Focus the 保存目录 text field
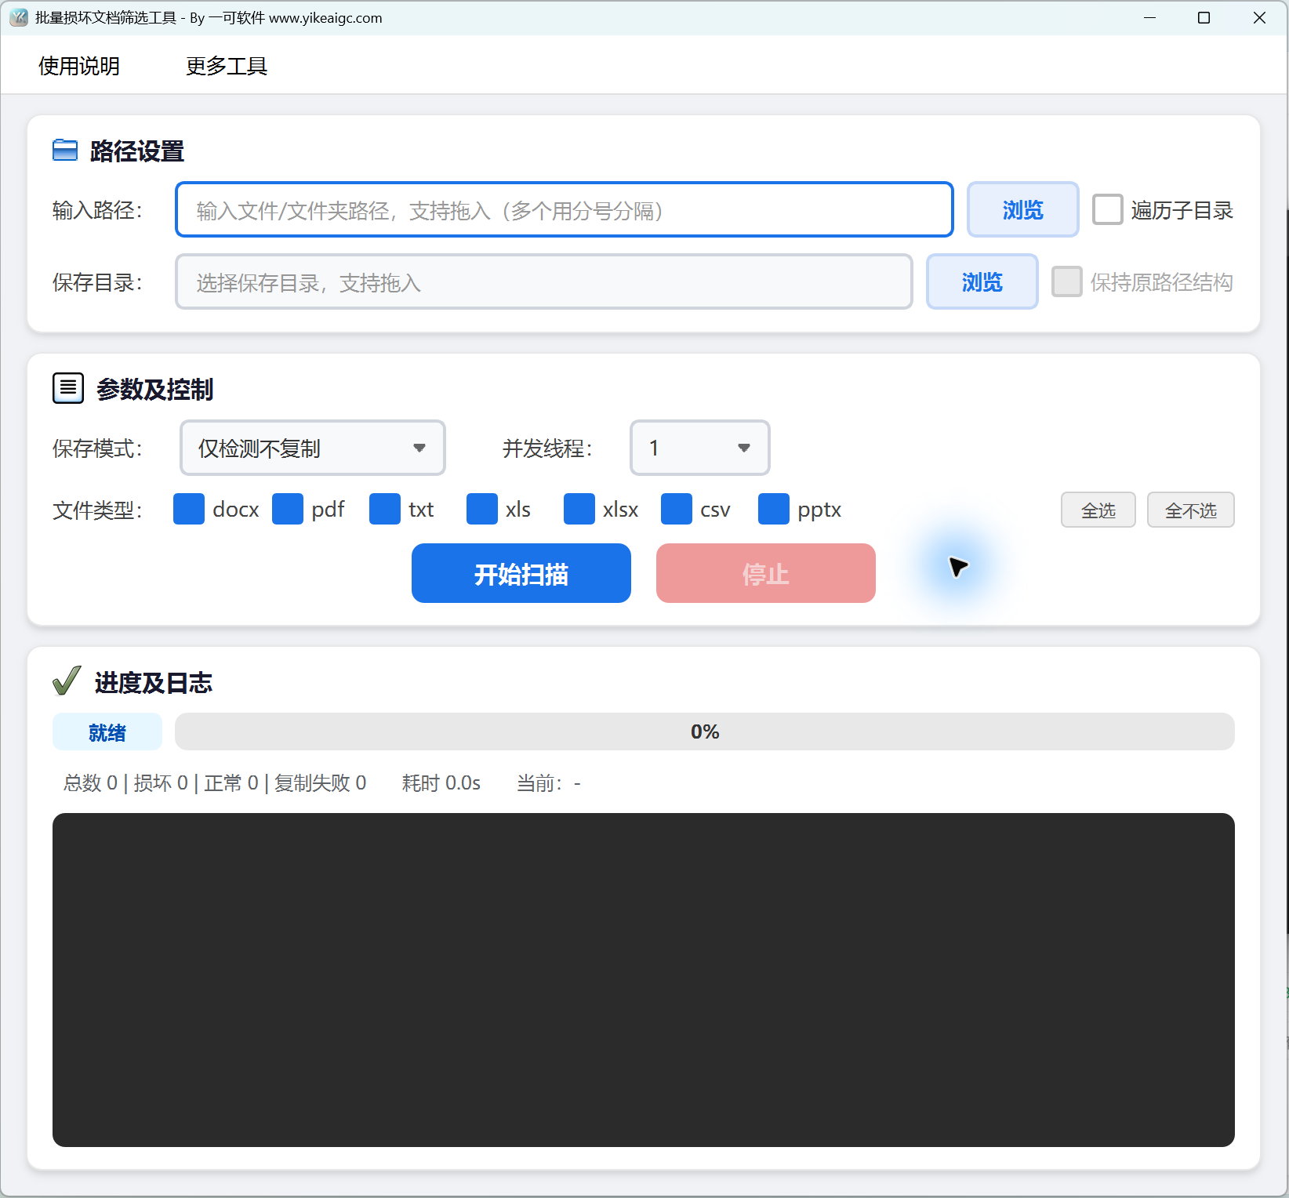The image size is (1289, 1198). tap(544, 281)
